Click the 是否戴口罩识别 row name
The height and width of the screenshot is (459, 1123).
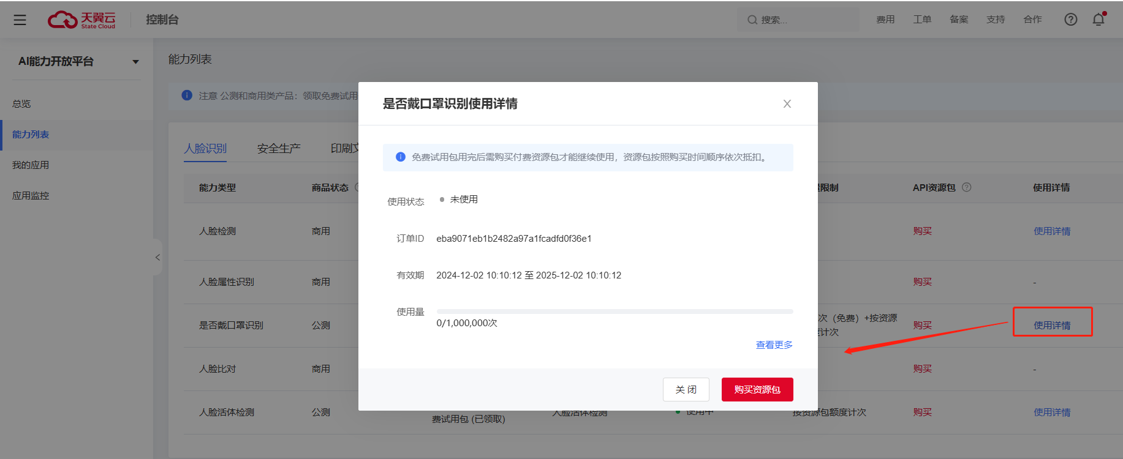coord(231,326)
